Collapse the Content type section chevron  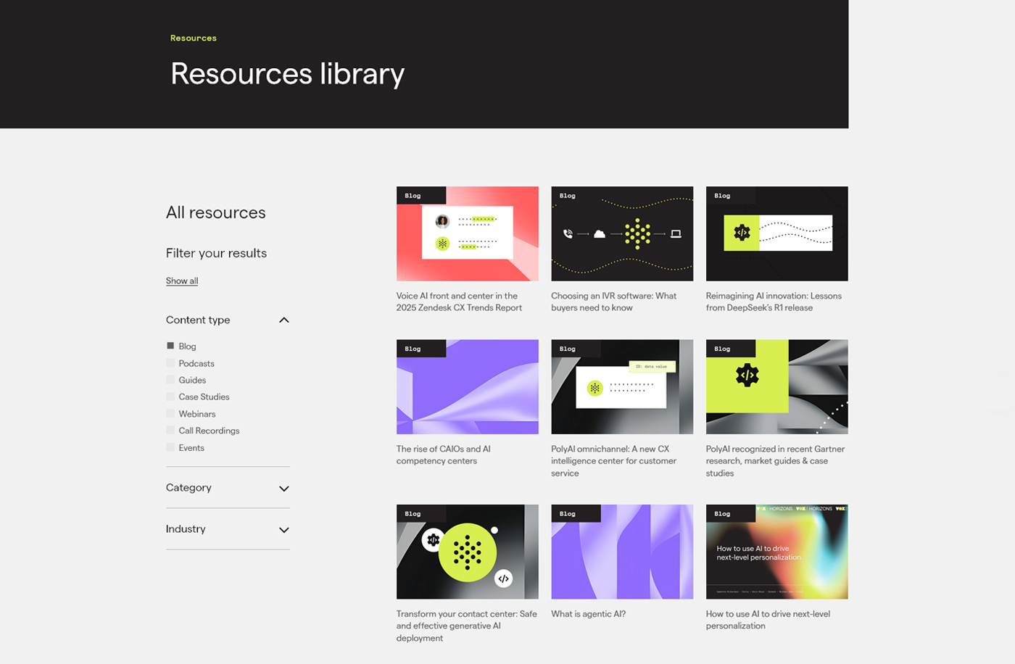(x=284, y=320)
